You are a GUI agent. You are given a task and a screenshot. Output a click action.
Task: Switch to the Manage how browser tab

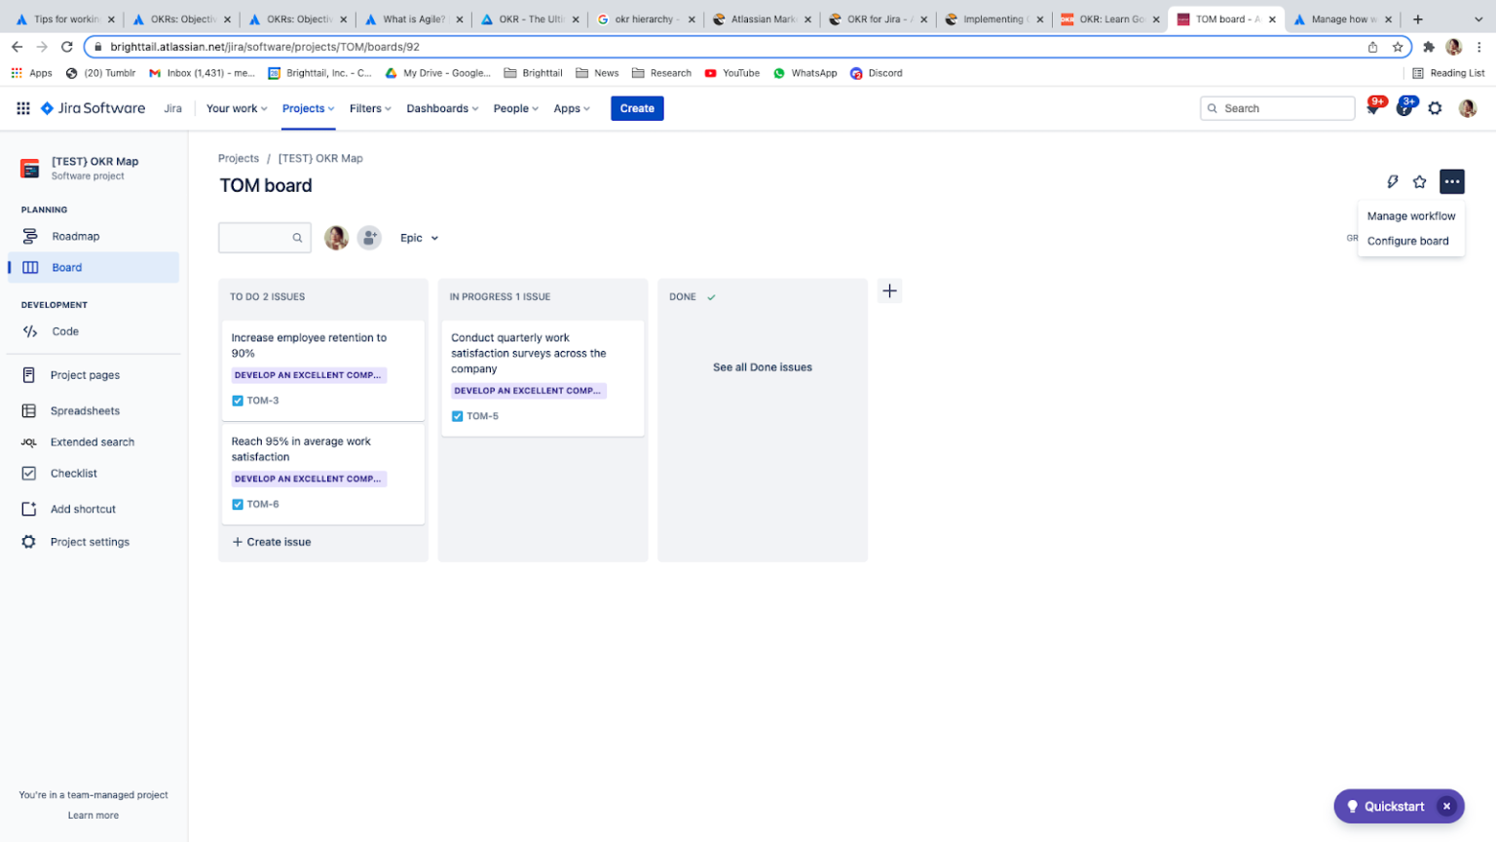click(1342, 17)
